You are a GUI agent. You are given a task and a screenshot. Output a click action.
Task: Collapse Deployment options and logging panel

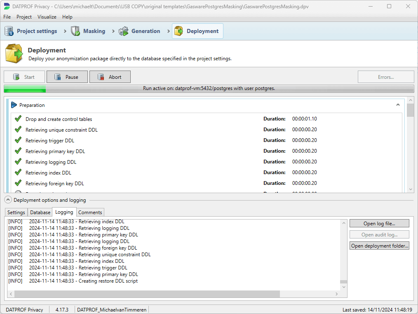point(8,200)
